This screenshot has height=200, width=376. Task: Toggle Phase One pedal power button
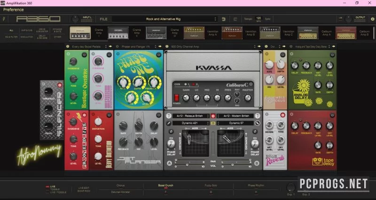159,55
